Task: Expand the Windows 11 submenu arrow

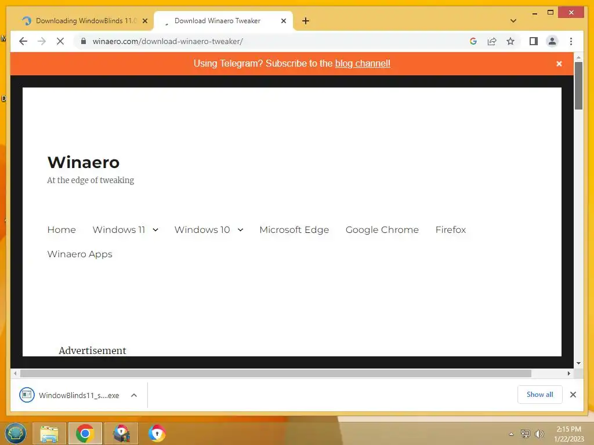Action: [155, 229]
